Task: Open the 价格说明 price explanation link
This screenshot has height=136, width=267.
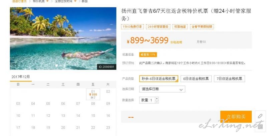Action: 176,42
